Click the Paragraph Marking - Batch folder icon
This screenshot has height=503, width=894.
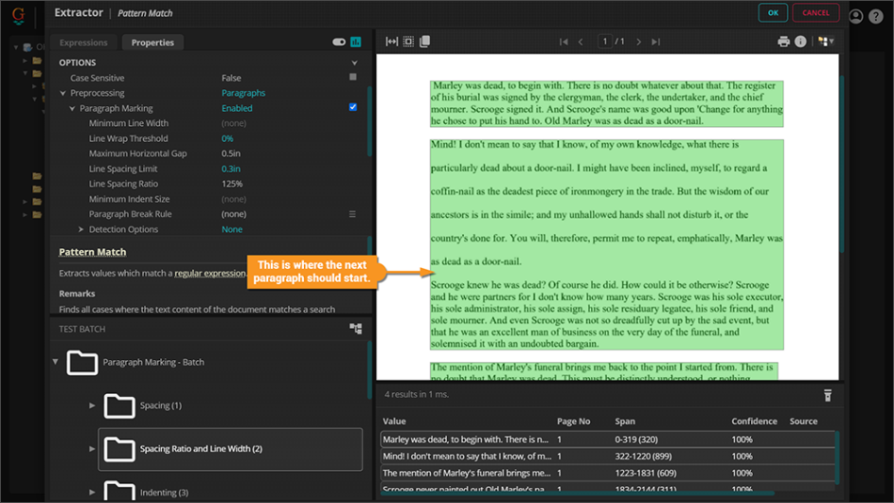pos(82,362)
